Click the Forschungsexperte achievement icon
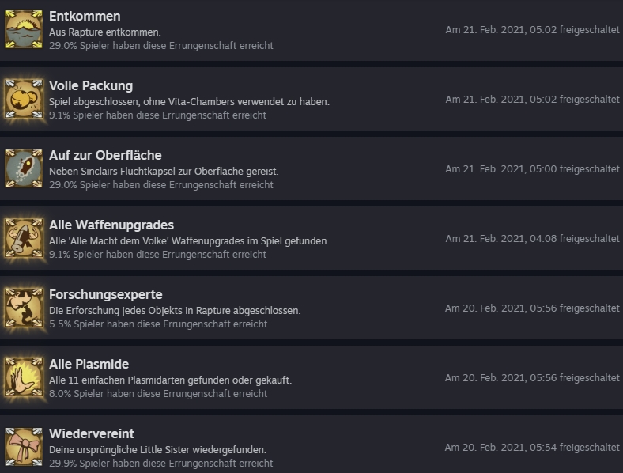 point(24,308)
